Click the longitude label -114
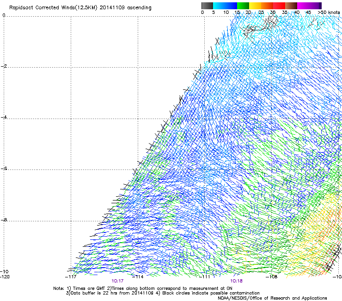 pos(138,277)
